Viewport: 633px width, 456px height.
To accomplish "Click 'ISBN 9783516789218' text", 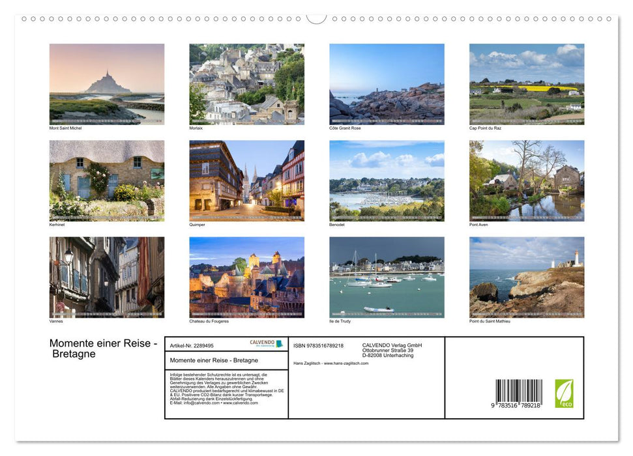I will point(319,346).
